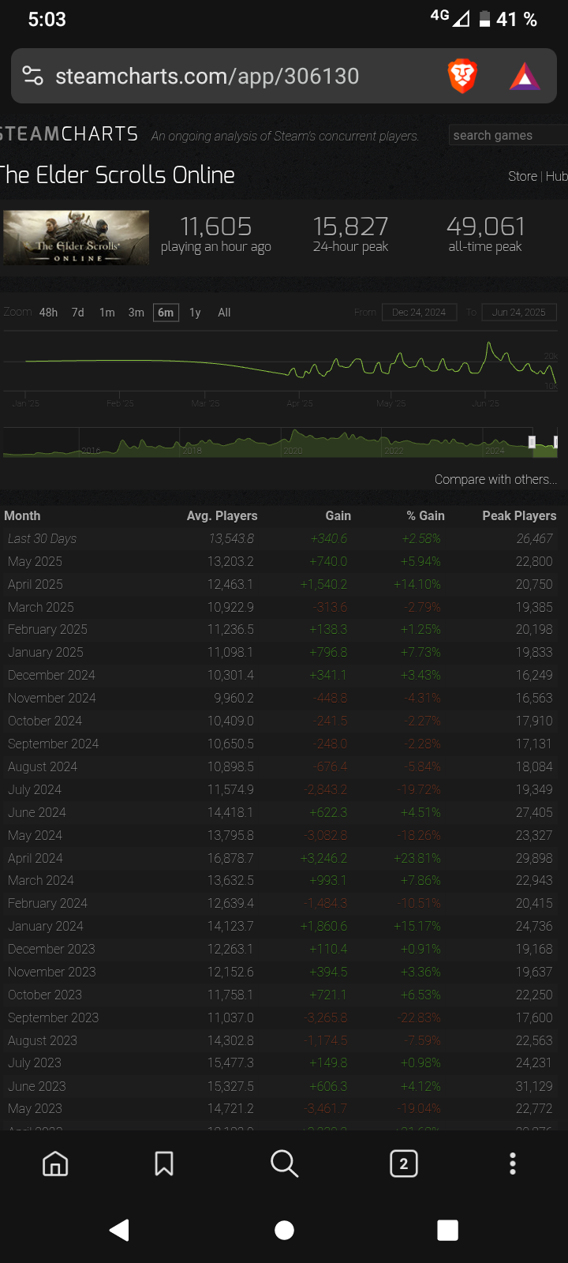The image size is (568, 1263).
Task: Select the May 2025 row label
Action: click(35, 561)
